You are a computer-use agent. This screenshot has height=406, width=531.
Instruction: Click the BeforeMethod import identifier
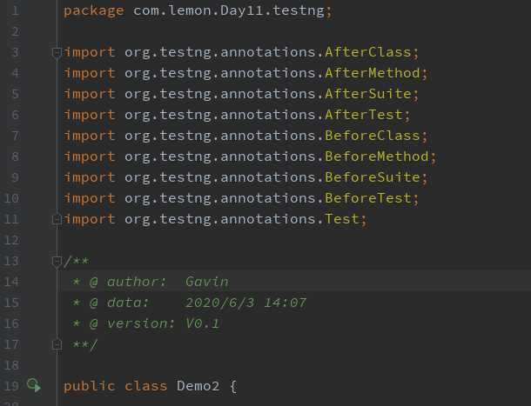[377, 156]
